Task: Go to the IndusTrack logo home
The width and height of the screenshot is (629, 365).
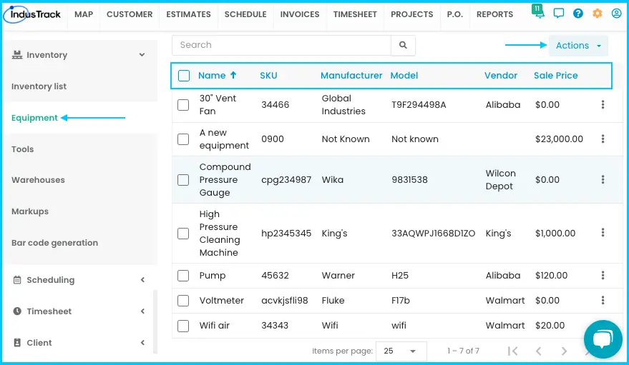Action: point(31,14)
